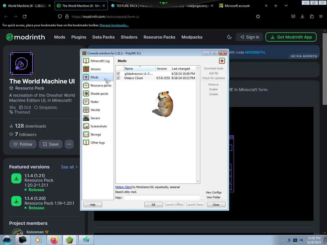Click the Modrinth page vertical scrollbar
Screen dimensions: 327x245
click(325, 69)
